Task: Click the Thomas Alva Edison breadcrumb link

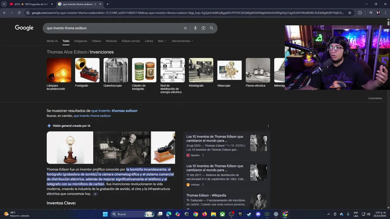Action: [67, 52]
